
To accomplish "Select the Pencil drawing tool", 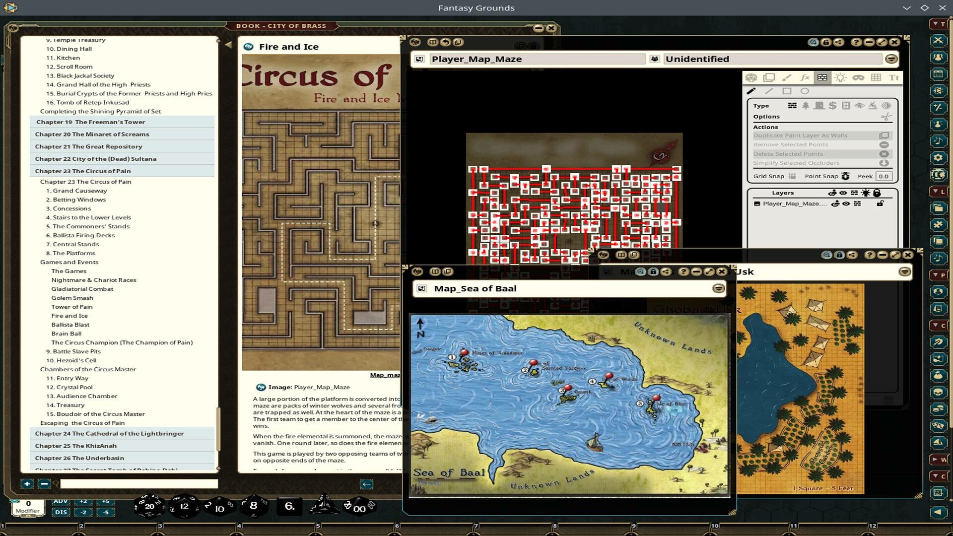I will (751, 91).
